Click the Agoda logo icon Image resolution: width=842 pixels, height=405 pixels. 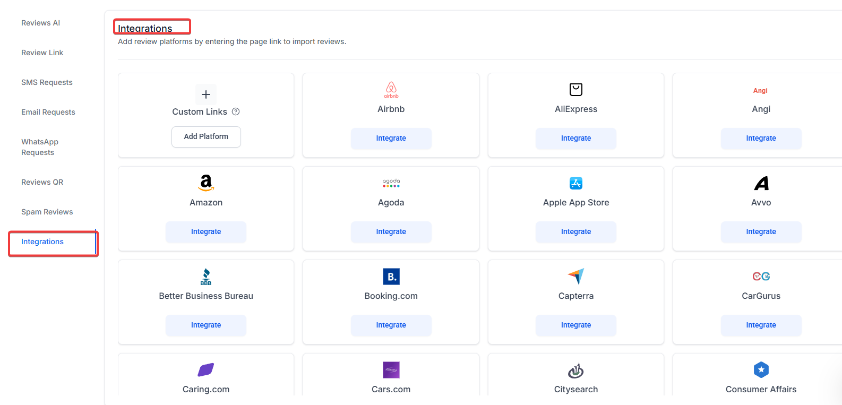[391, 183]
